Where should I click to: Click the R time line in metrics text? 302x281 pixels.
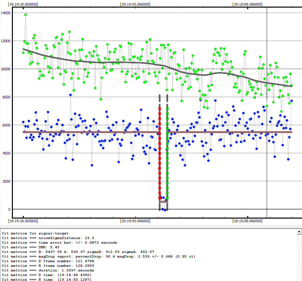(x=47, y=280)
